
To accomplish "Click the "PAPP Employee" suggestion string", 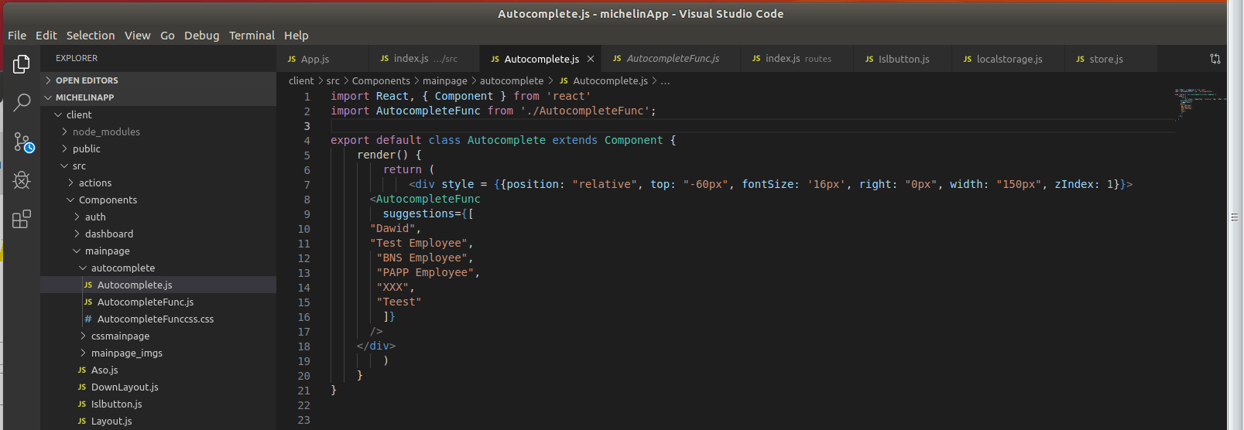I will coord(425,273).
